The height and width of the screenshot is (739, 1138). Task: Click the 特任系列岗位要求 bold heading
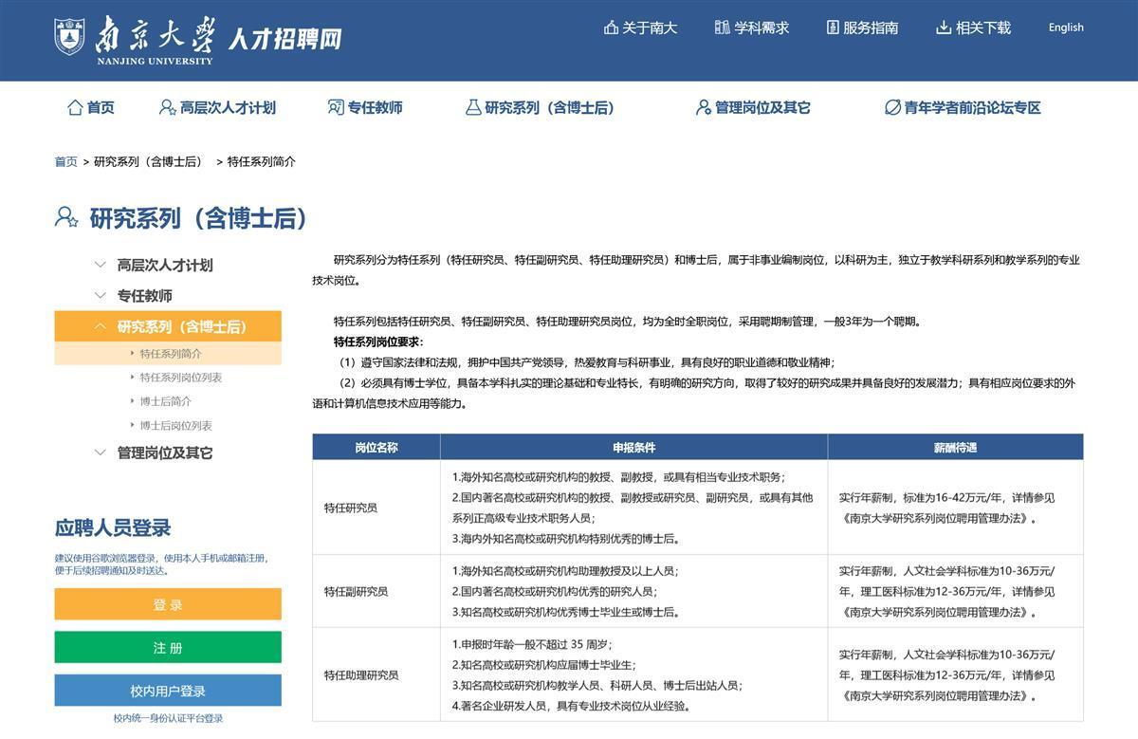(378, 342)
